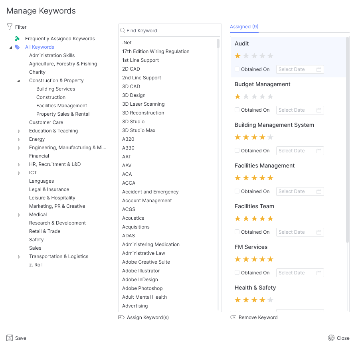The width and height of the screenshot is (356, 345).
Task: Select the Facilities Management tree item
Action: click(x=61, y=106)
